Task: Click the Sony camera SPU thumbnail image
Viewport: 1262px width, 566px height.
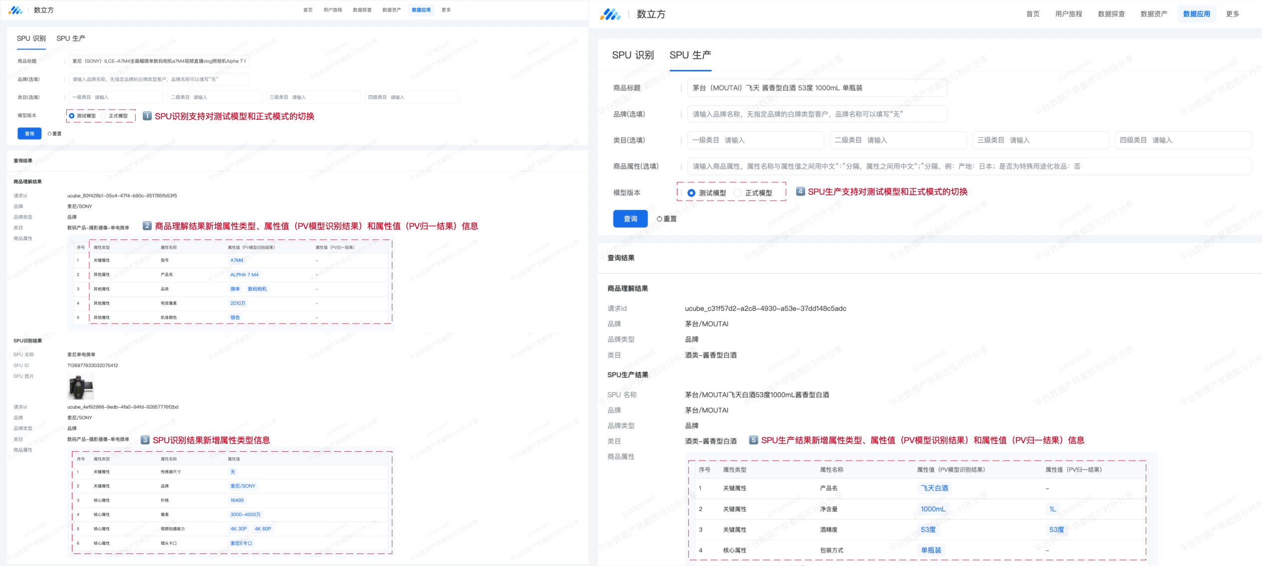Action: pos(80,387)
